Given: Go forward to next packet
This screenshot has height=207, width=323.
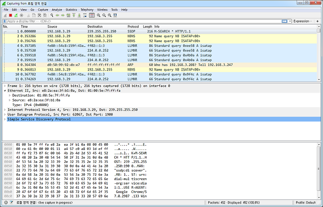Looking at the screenshot, I should point(63,15).
